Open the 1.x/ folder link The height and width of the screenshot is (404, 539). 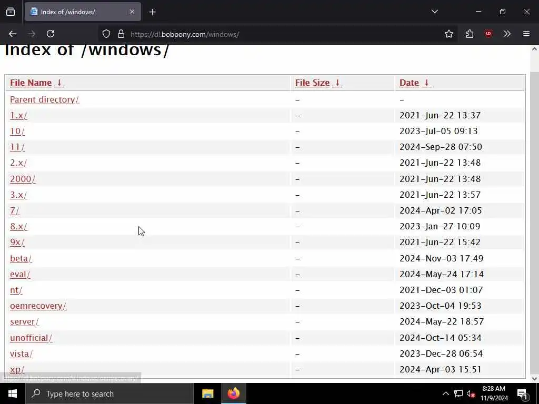pyautogui.click(x=18, y=115)
